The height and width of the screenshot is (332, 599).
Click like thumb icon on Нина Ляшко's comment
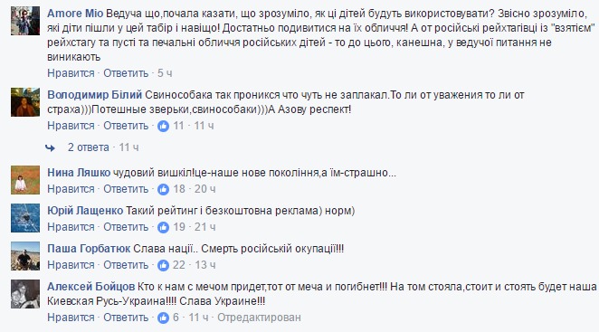click(163, 189)
